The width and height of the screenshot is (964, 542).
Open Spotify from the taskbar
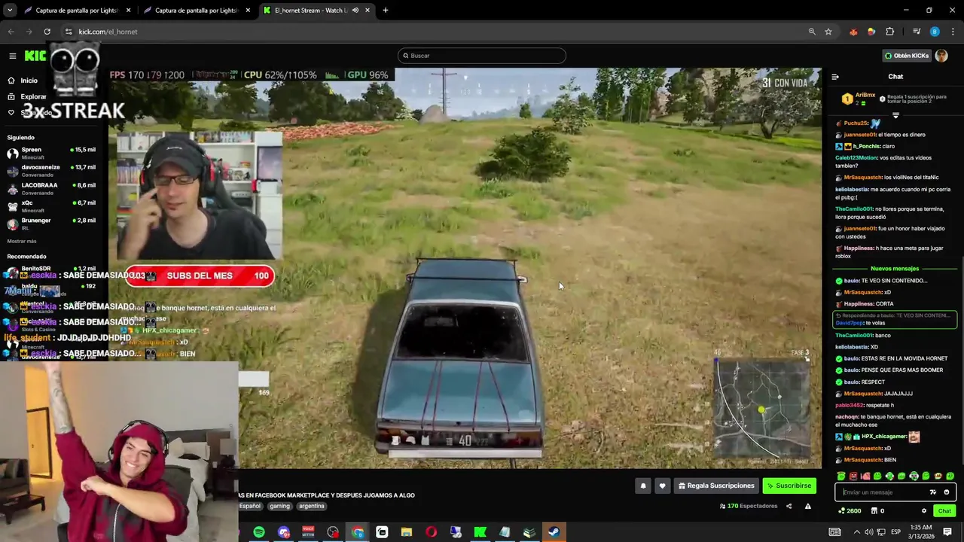tap(259, 532)
